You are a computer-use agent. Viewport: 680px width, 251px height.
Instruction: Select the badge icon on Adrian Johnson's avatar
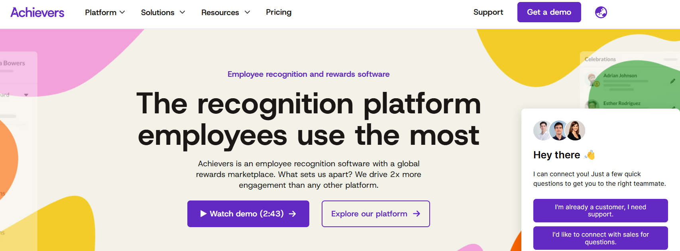597,84
